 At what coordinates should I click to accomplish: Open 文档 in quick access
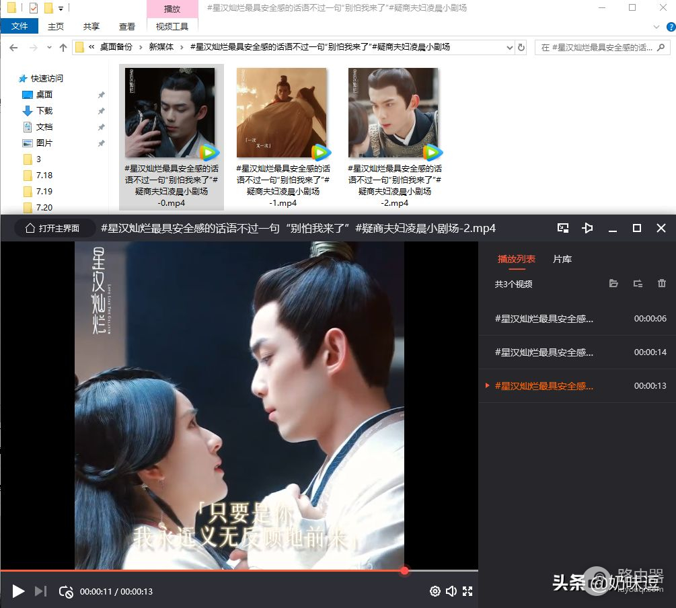pyautogui.click(x=38, y=126)
